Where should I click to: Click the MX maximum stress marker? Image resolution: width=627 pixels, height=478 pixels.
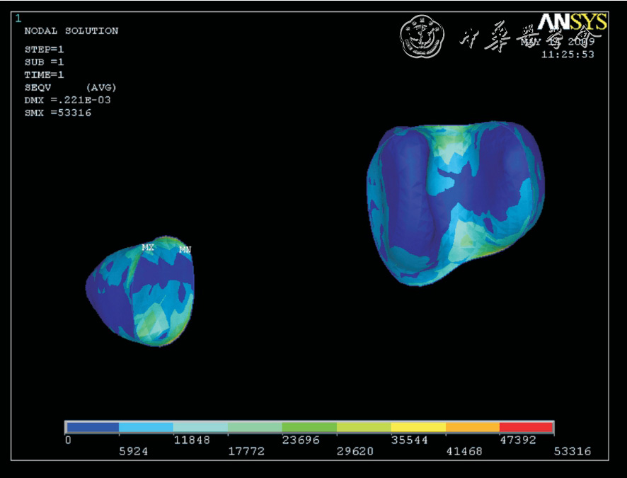pos(148,247)
